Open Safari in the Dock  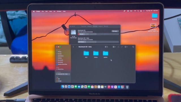tap(69, 87)
